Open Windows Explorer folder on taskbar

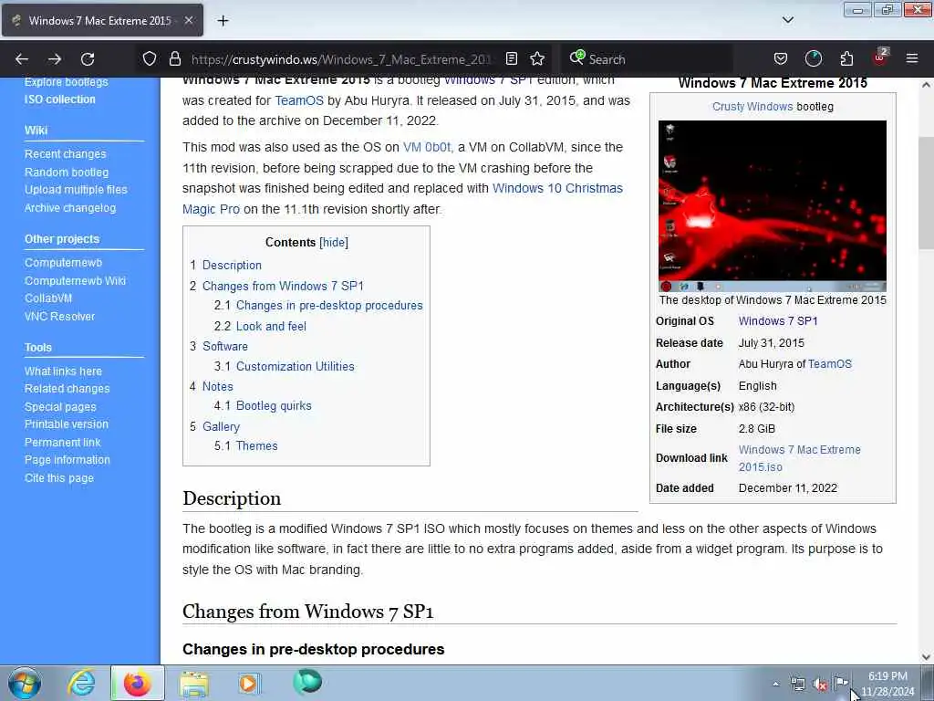pos(194,683)
